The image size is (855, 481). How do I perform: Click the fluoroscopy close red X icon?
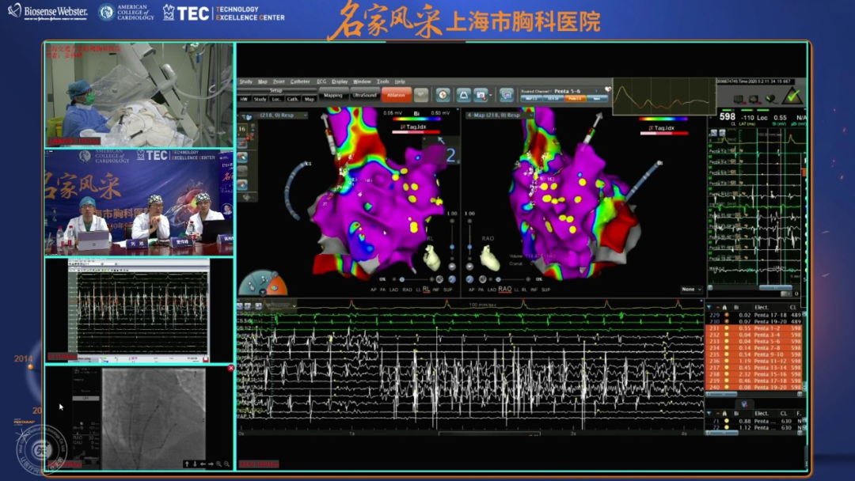(231, 368)
